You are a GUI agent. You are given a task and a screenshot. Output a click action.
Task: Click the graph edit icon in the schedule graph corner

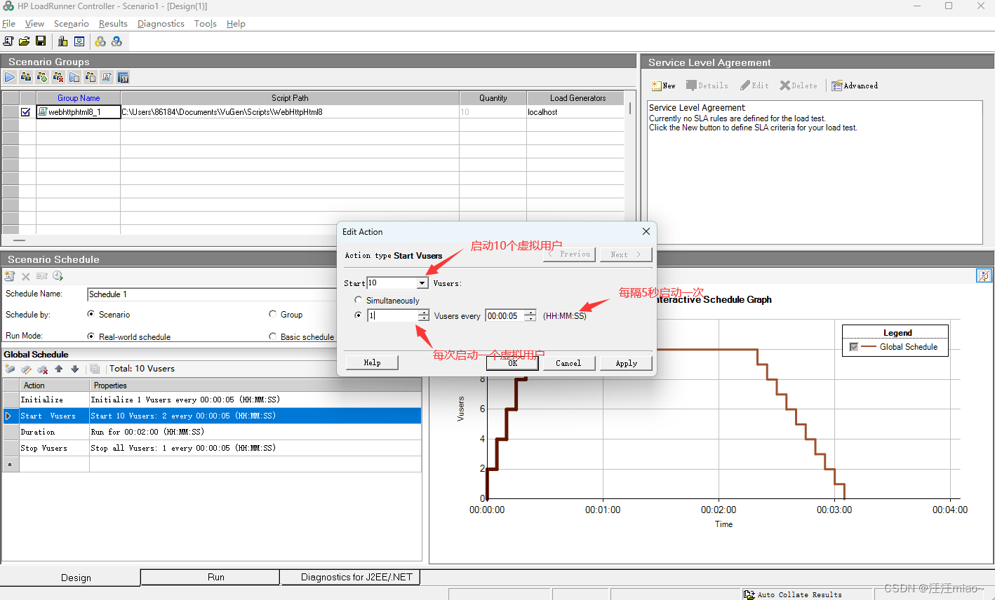point(984,275)
